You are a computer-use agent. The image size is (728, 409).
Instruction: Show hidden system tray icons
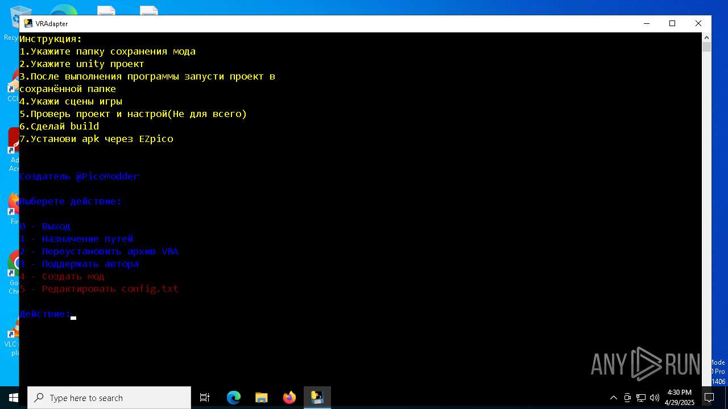coord(613,398)
